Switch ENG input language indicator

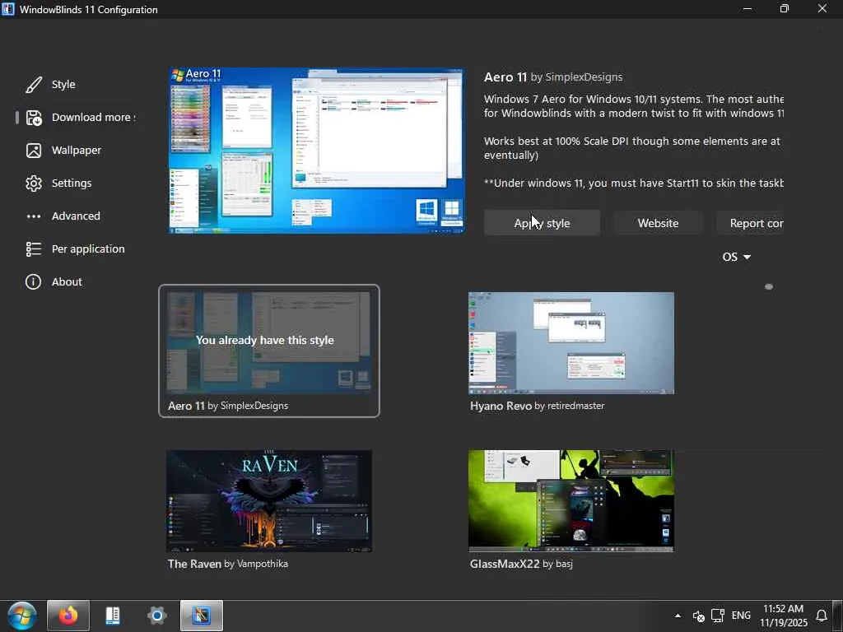pos(741,616)
